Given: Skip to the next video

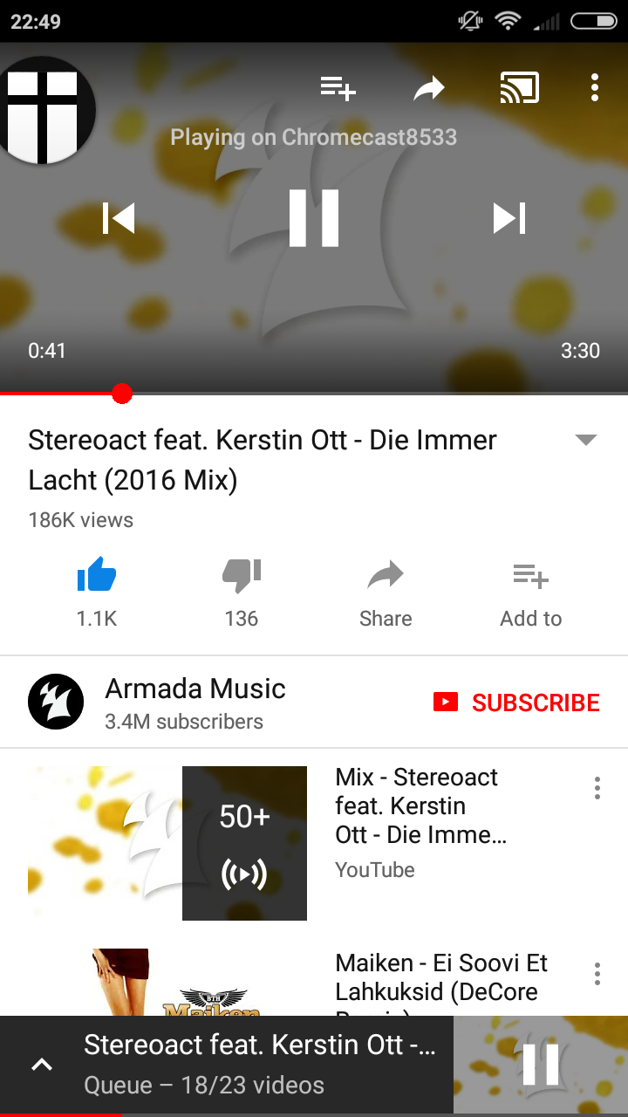Looking at the screenshot, I should point(509,218).
